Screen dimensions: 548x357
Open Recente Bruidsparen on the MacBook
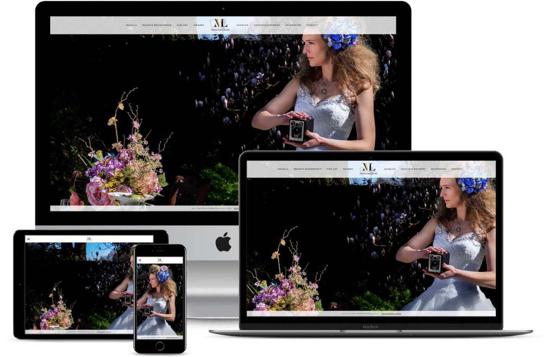click(307, 169)
